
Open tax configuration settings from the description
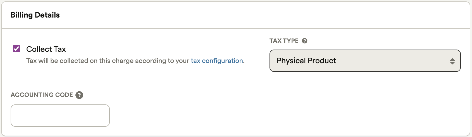click(x=217, y=61)
